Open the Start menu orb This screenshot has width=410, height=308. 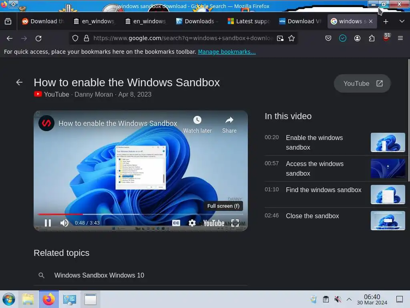[9, 299]
